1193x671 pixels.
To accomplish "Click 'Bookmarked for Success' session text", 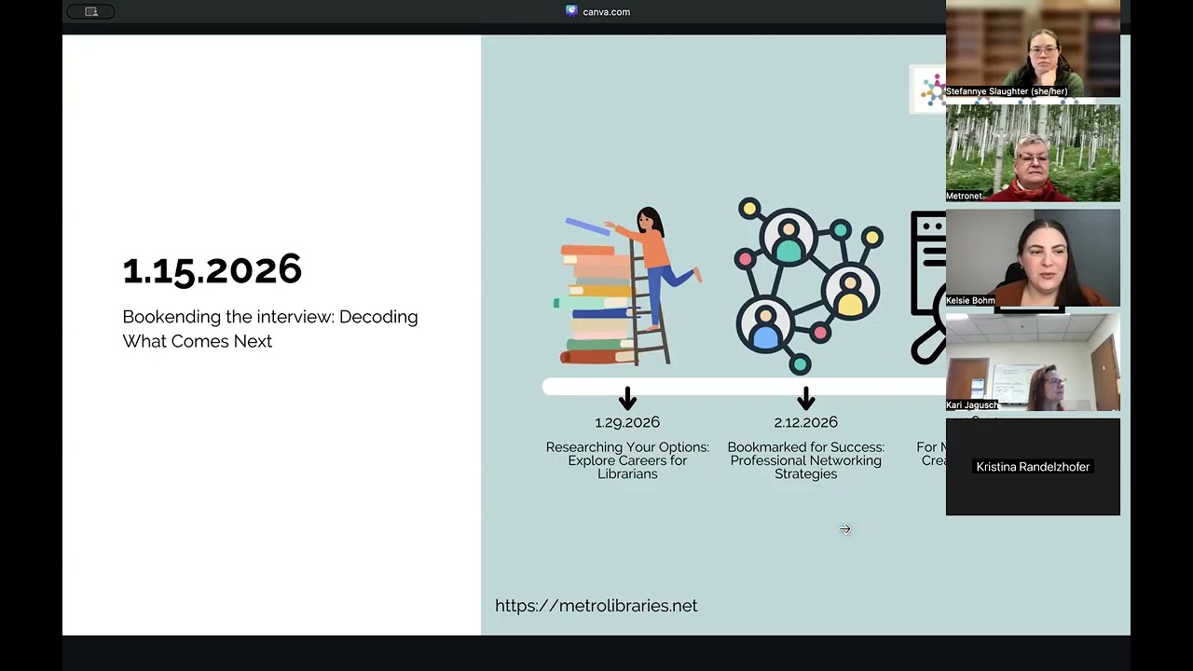I will [806, 460].
